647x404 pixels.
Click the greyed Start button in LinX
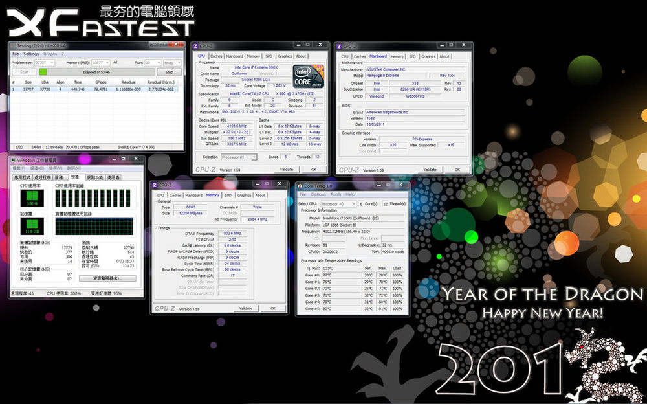click(x=25, y=72)
